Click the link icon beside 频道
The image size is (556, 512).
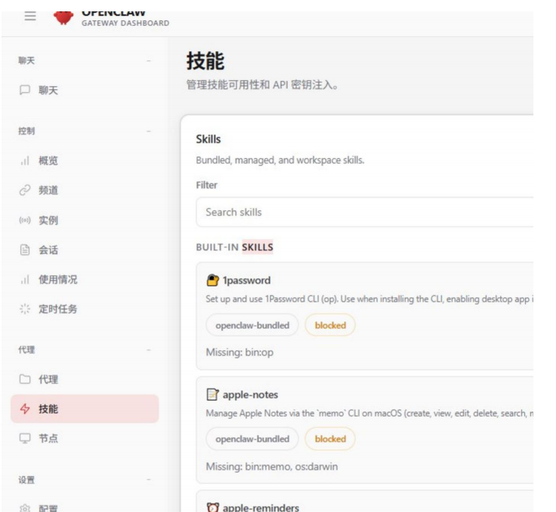pos(25,191)
